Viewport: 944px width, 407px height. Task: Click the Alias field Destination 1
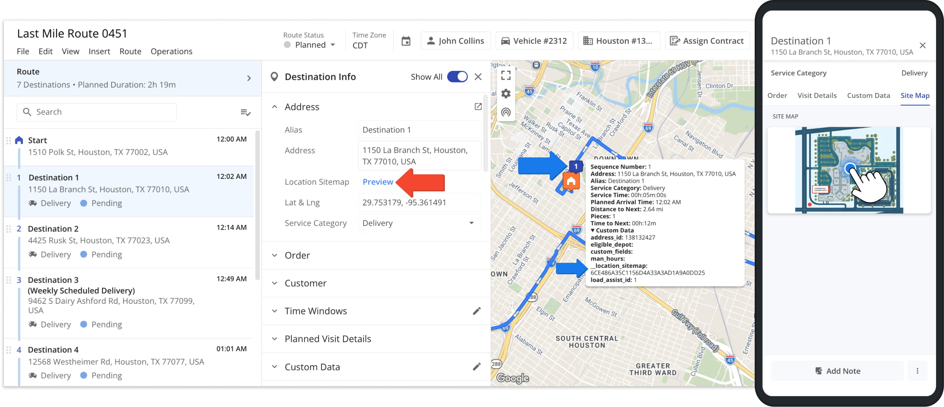tap(419, 130)
